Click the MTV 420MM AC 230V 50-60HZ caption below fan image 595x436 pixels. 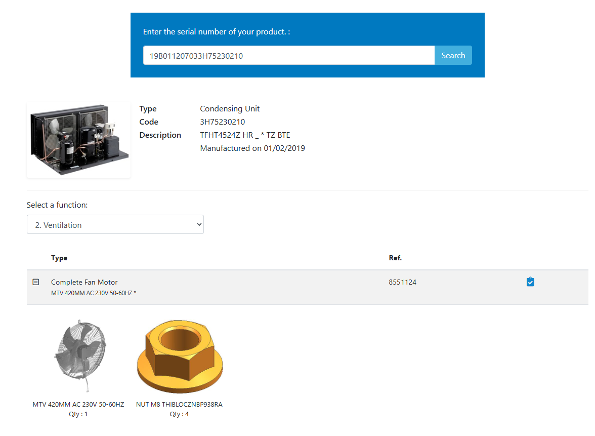coord(78,405)
